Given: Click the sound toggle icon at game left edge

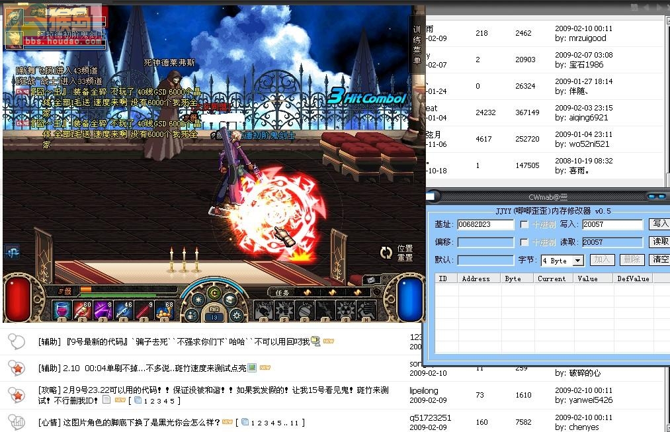Looking at the screenshot, I should click(12, 252).
